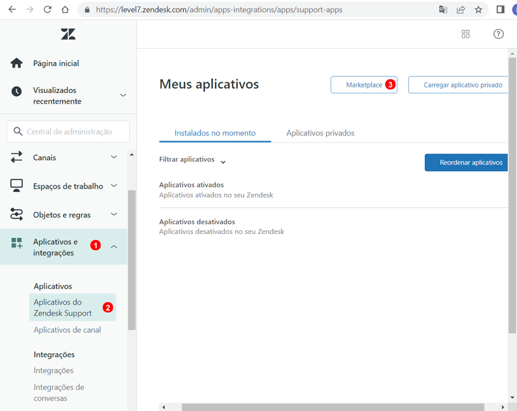Click the page vertical scrollbar thumb
Screen dimensions: 517x411
pyautogui.click(x=512, y=196)
